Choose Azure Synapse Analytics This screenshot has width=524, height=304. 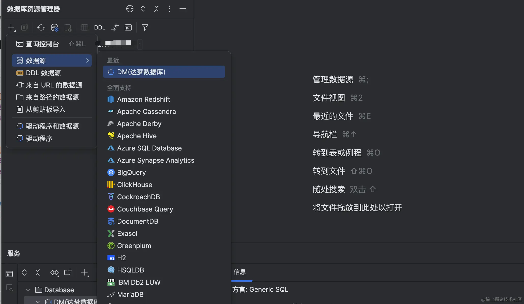[164, 160]
